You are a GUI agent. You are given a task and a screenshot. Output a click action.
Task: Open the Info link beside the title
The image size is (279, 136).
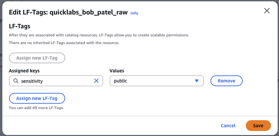tap(134, 13)
